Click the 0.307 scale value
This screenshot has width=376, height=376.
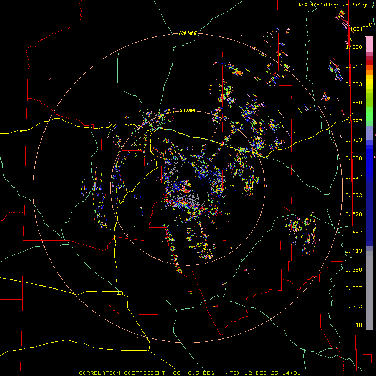pos(354,288)
